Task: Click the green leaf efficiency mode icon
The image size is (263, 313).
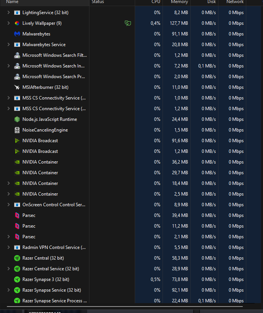Action: click(128, 23)
